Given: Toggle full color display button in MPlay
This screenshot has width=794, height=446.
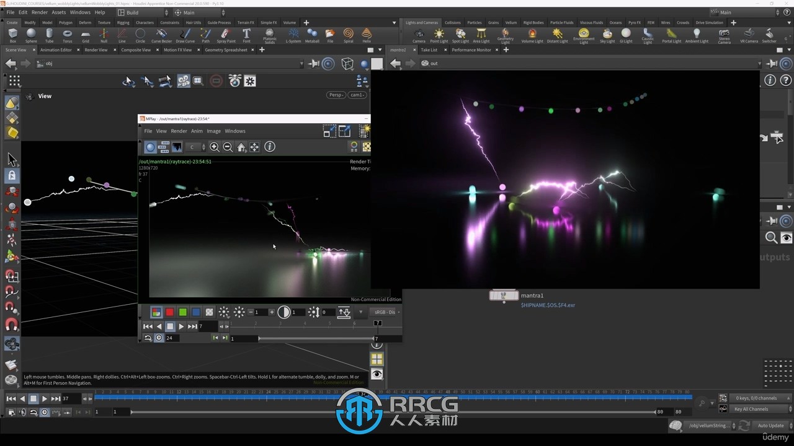Looking at the screenshot, I should click(x=156, y=312).
